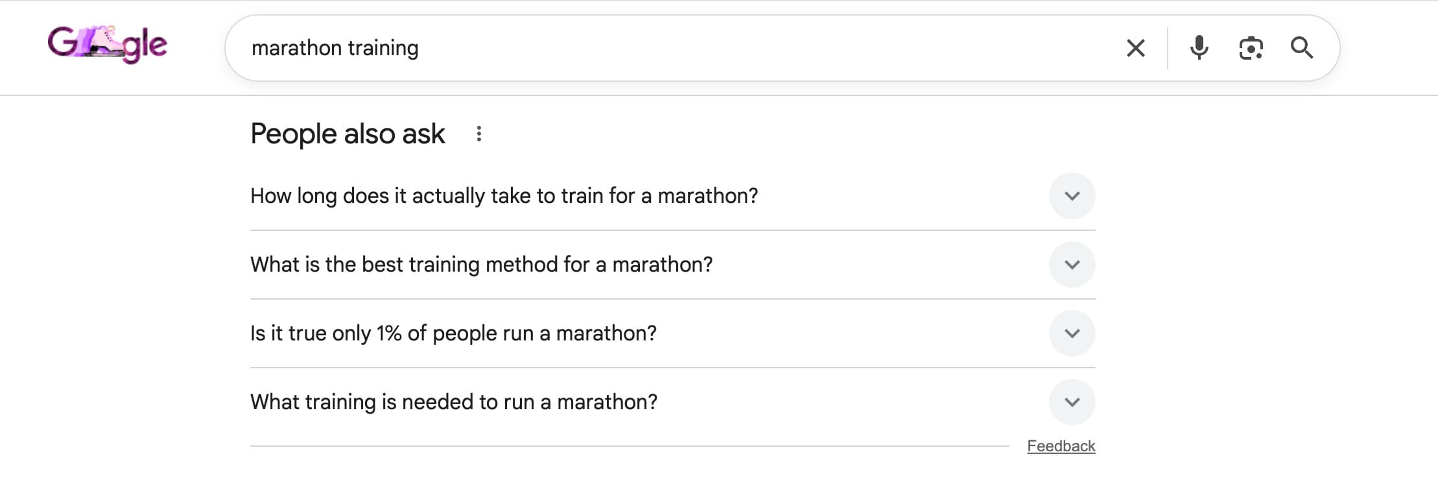This screenshot has width=1438, height=498.
Task: Select the question about the best training method
Action: pos(482,264)
